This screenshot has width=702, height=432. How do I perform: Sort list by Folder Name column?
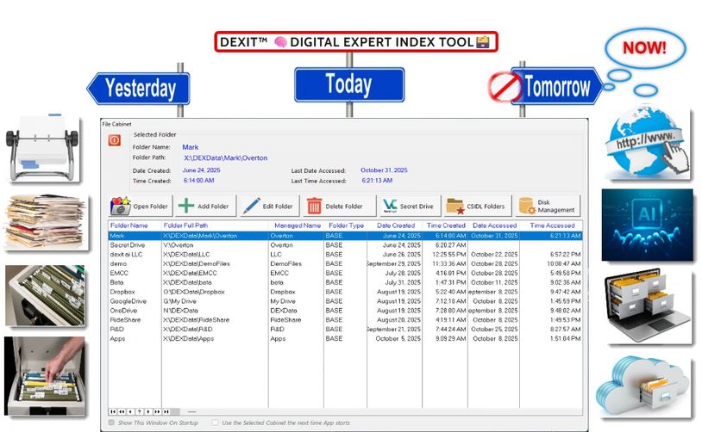point(129,225)
